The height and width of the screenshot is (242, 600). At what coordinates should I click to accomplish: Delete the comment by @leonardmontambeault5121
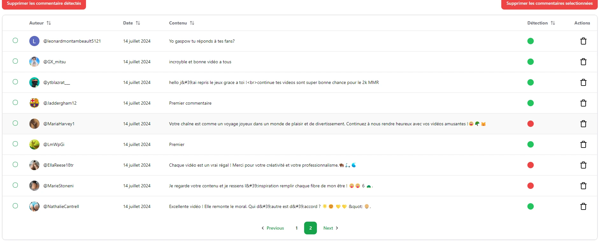583,41
